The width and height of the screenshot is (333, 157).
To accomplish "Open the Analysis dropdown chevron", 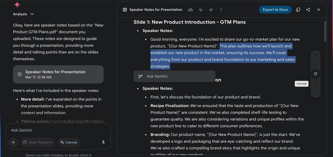I will click(32, 14).
